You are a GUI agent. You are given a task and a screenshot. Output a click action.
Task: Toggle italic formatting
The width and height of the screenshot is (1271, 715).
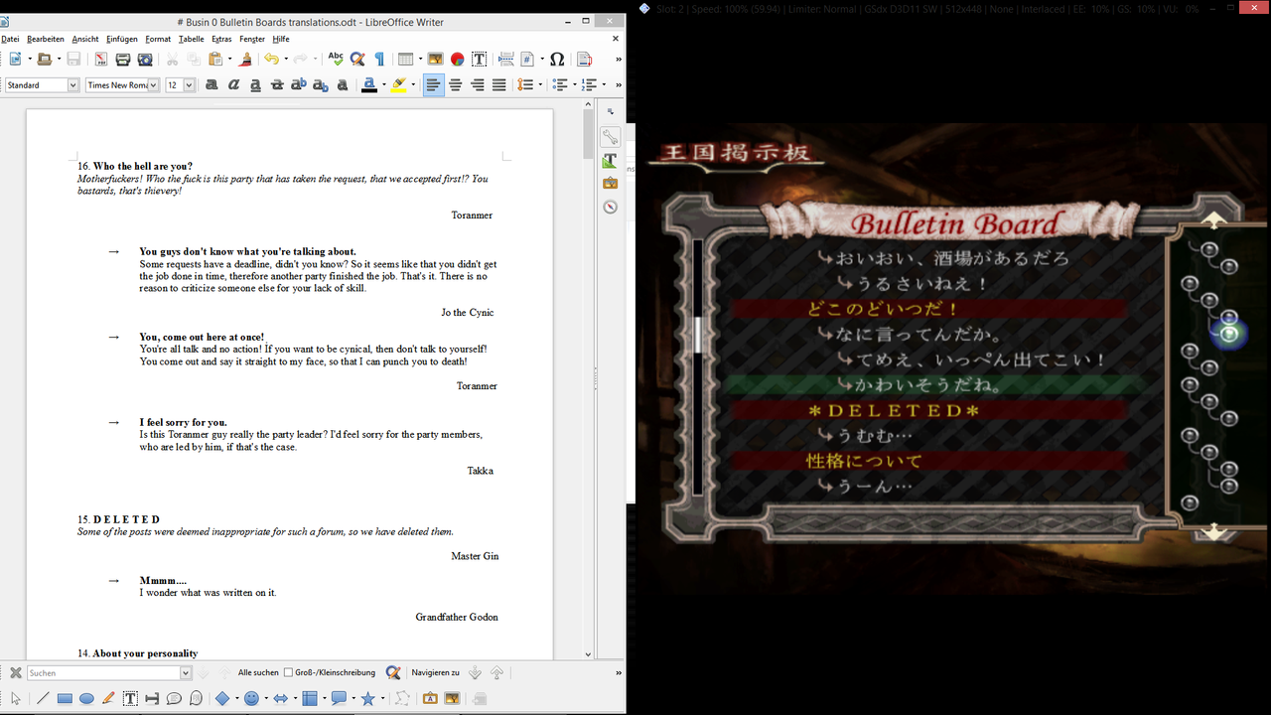233,85
